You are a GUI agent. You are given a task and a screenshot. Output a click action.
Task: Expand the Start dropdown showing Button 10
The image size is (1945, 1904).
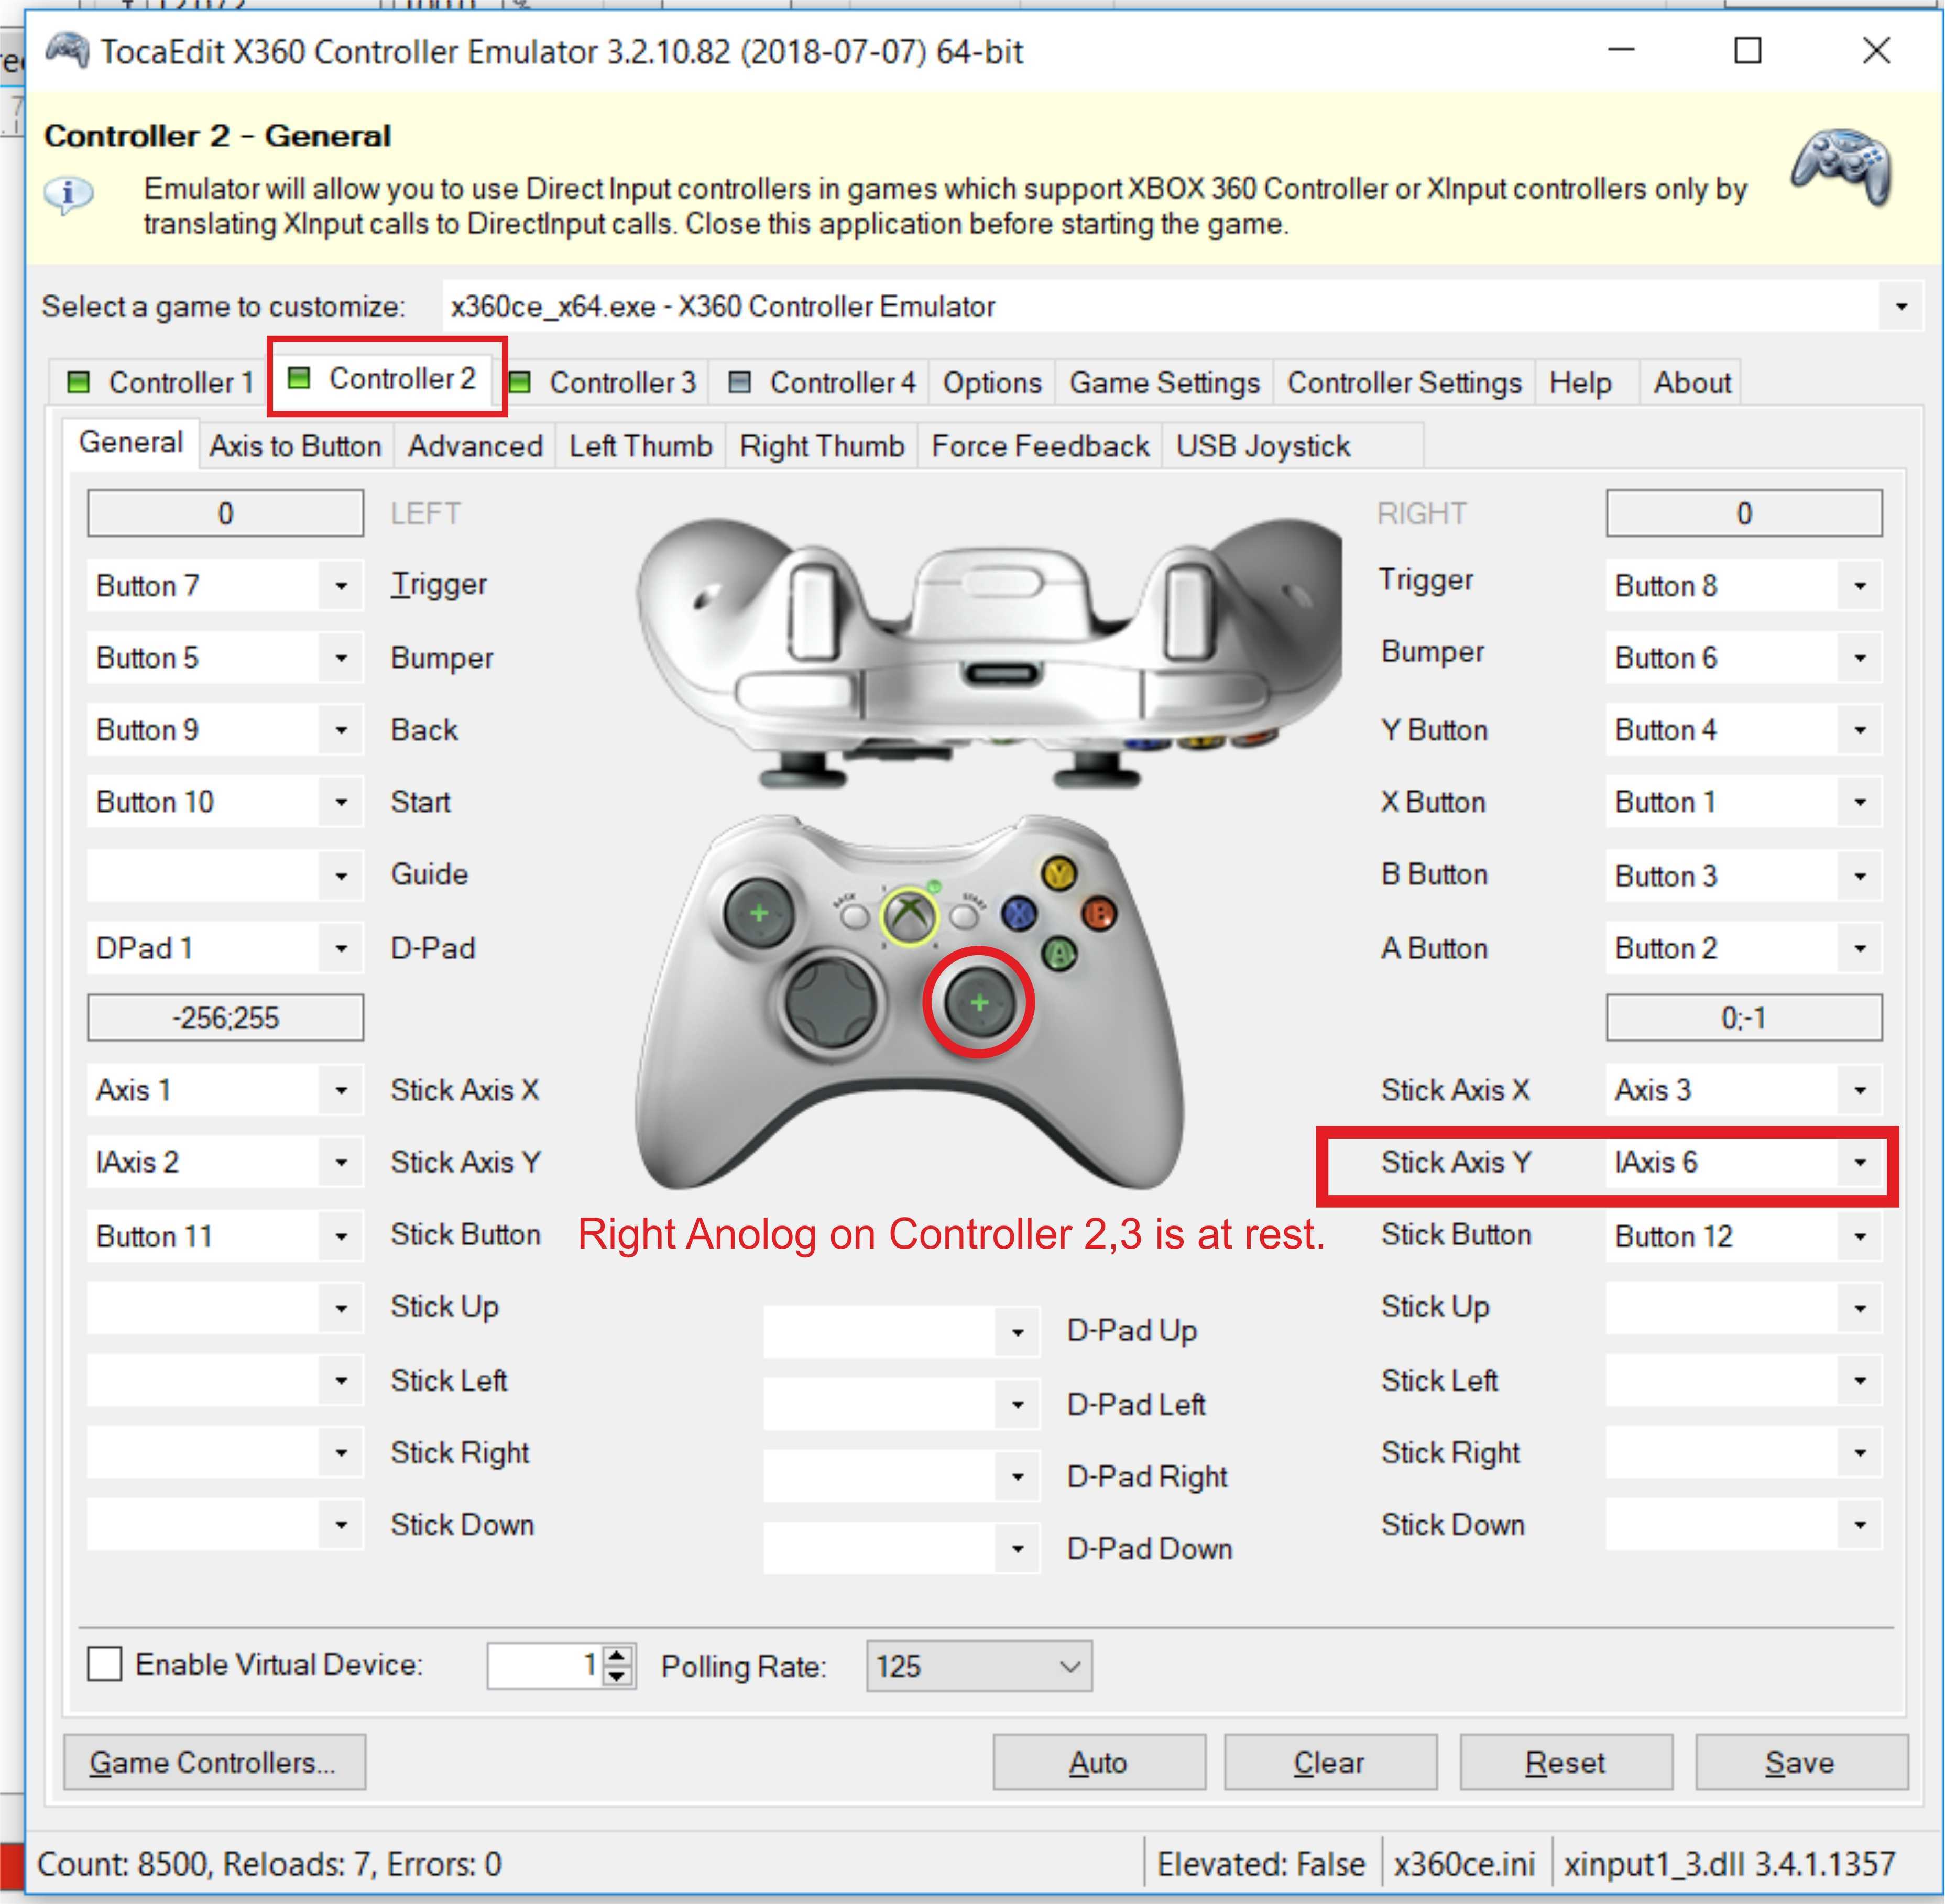click(340, 802)
